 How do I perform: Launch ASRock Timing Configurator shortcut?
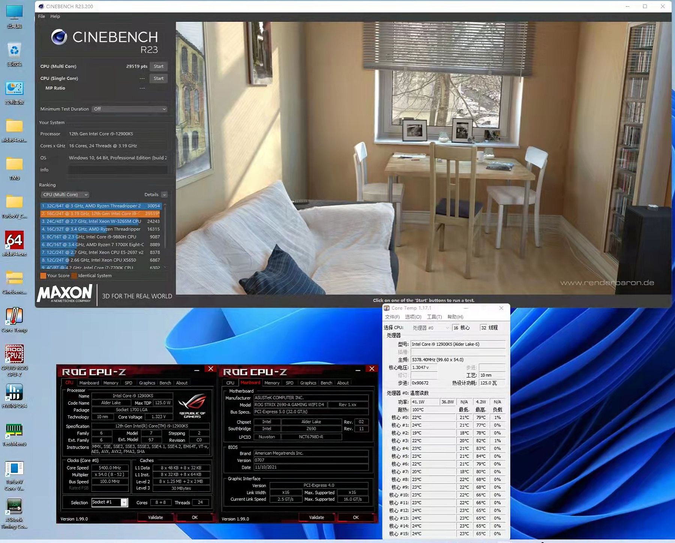click(x=14, y=514)
